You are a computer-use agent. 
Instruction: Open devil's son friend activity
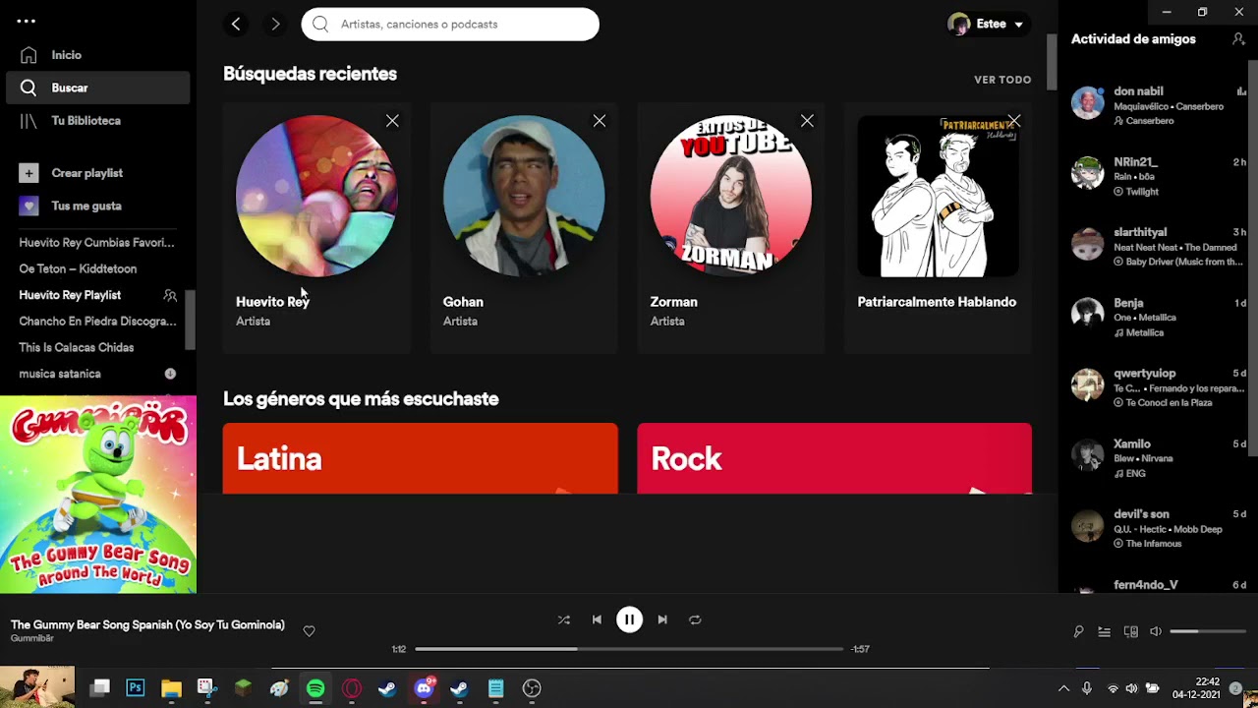[x=1159, y=528]
